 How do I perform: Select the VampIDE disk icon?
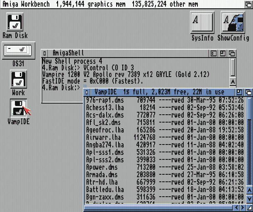click(18, 108)
